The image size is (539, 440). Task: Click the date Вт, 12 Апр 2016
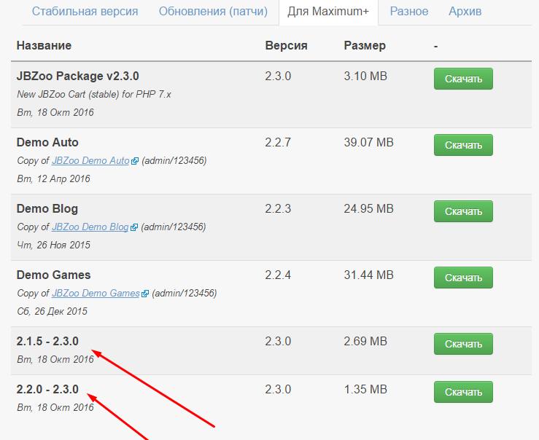(x=53, y=178)
